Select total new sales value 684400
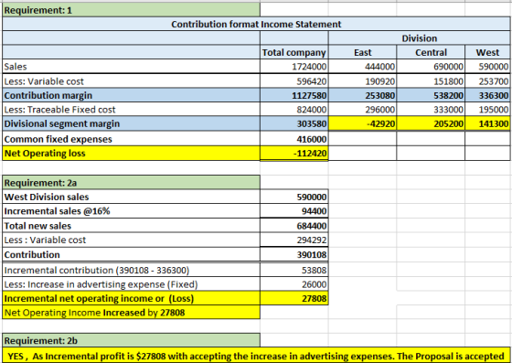 pyautogui.click(x=294, y=226)
